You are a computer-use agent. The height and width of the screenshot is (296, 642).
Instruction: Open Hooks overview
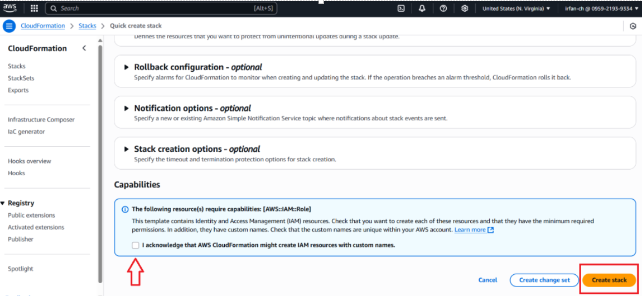30,161
